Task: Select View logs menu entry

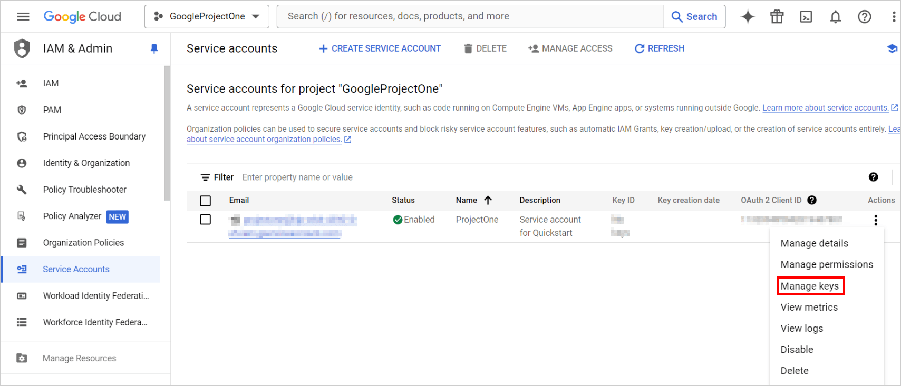Action: coord(801,328)
